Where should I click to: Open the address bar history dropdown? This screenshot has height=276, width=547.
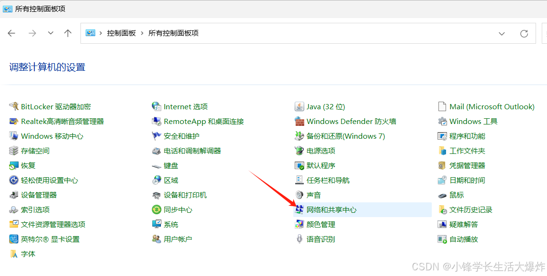coord(502,33)
